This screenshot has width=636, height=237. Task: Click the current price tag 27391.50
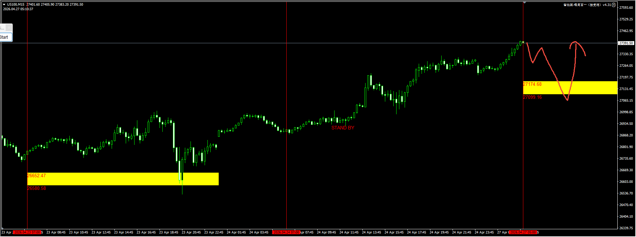(626, 43)
